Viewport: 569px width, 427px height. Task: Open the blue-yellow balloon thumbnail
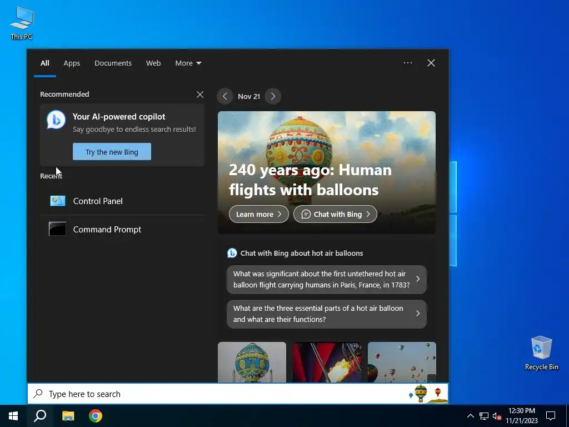(252, 362)
